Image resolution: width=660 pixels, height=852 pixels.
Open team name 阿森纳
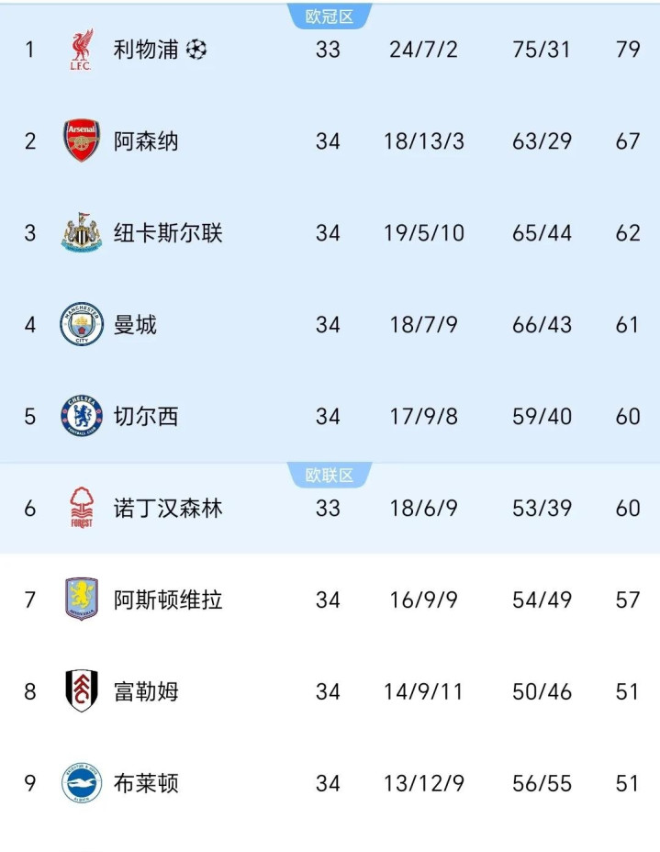(x=146, y=141)
